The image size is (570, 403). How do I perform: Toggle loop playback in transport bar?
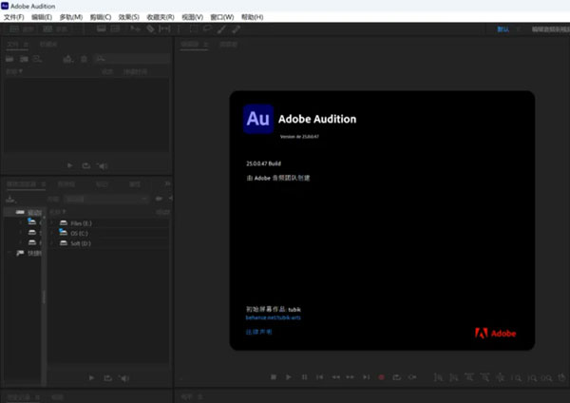click(396, 377)
